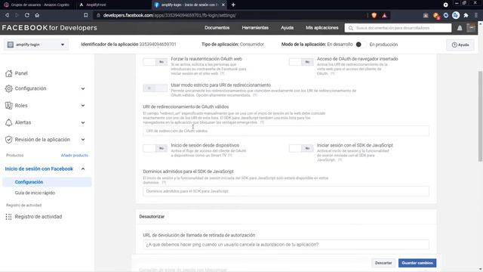The height and width of the screenshot is (272, 483).
Task: Click the Roles person icon
Action: pos(8,106)
